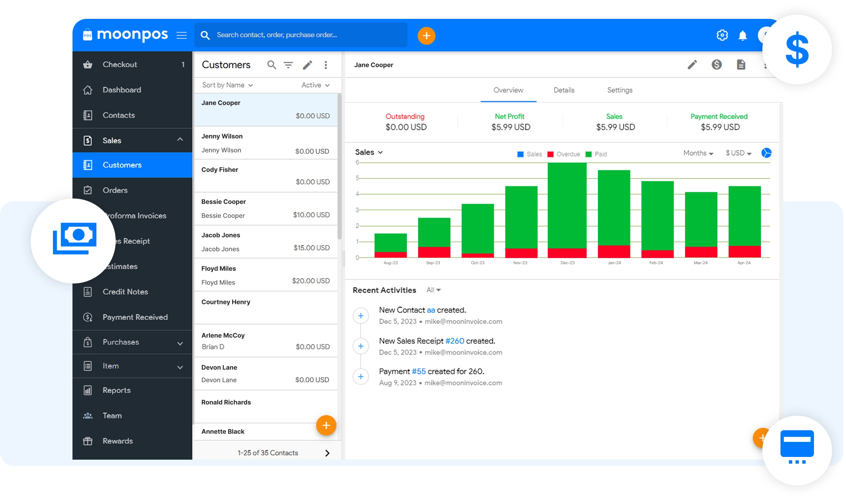Click the orange plus button to add a contact
846x499 pixels.
tap(326, 425)
